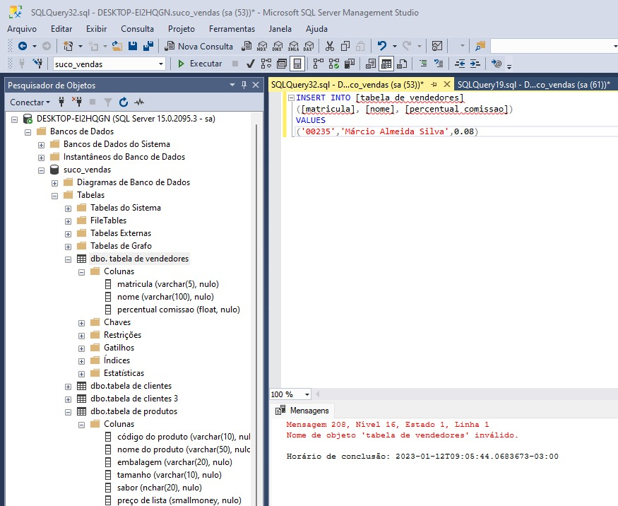Click the Save All icon
618x506 pixels.
(148, 46)
